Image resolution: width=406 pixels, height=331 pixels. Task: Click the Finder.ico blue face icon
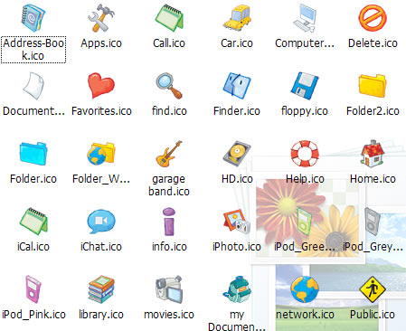[237, 86]
